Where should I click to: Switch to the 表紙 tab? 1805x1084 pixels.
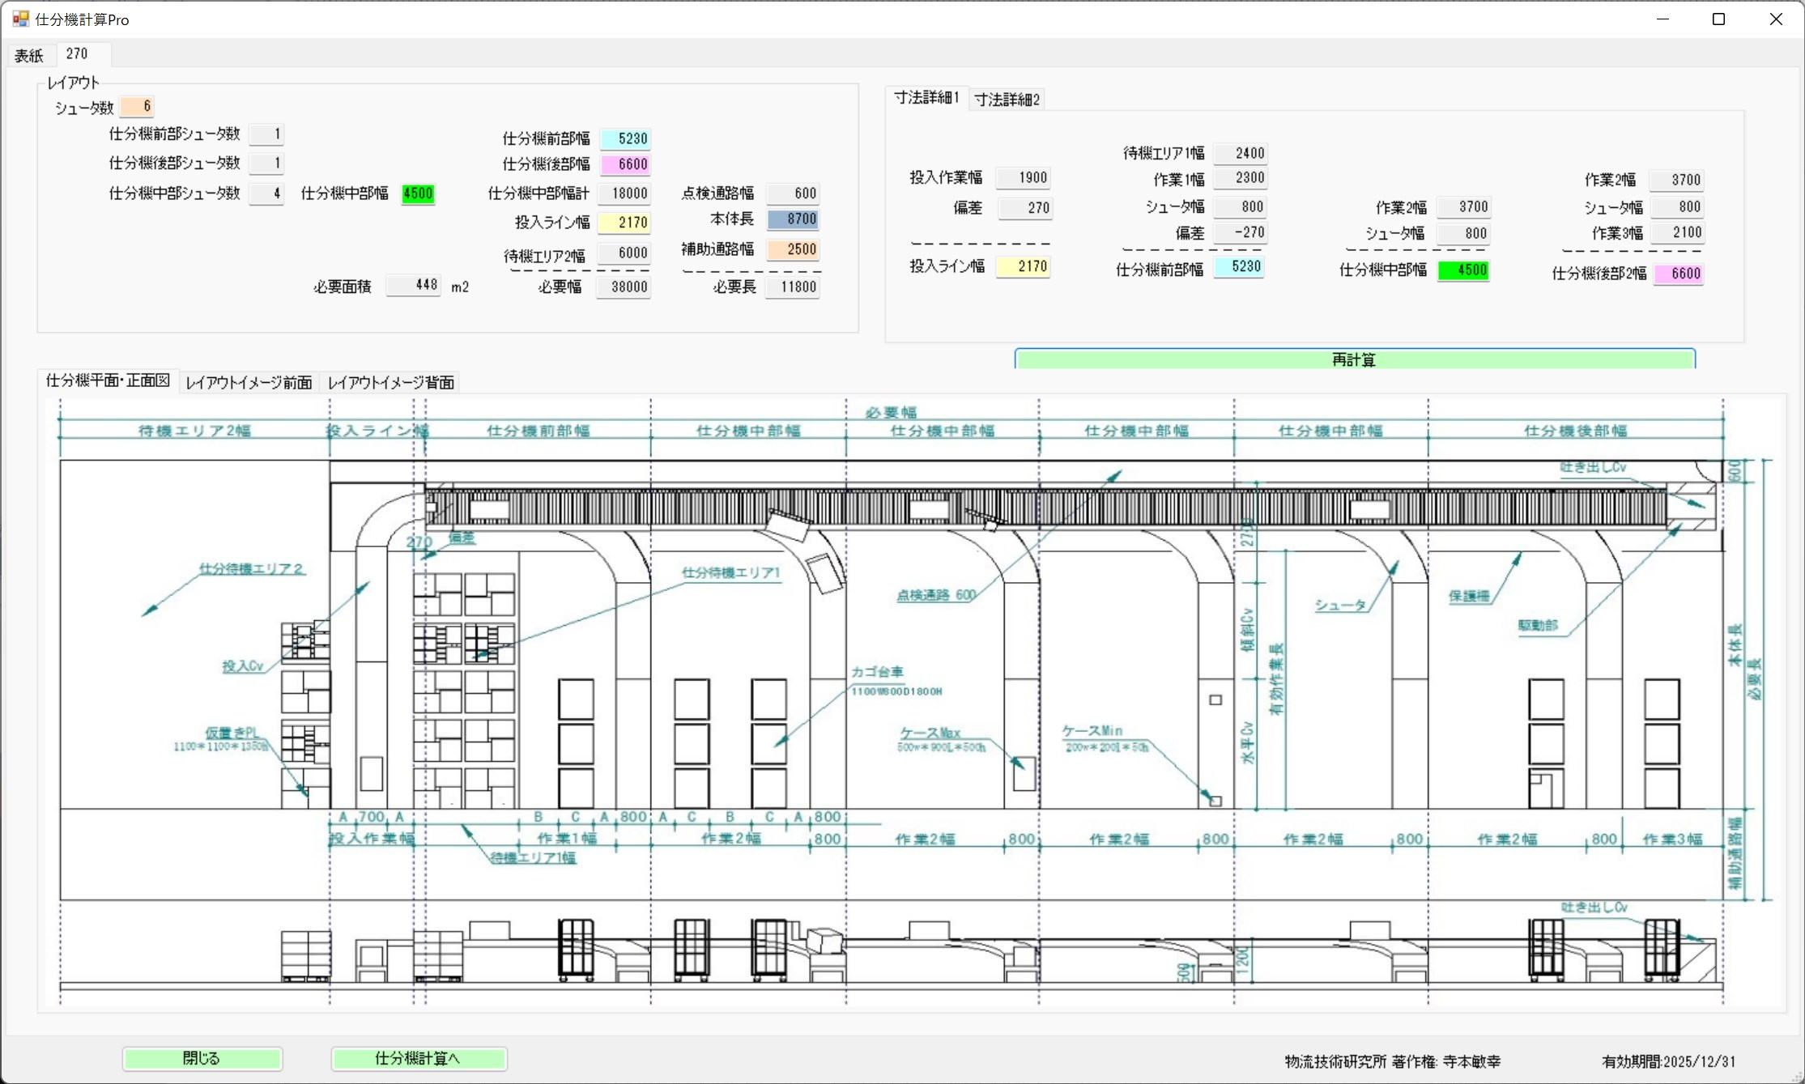pos(29,55)
